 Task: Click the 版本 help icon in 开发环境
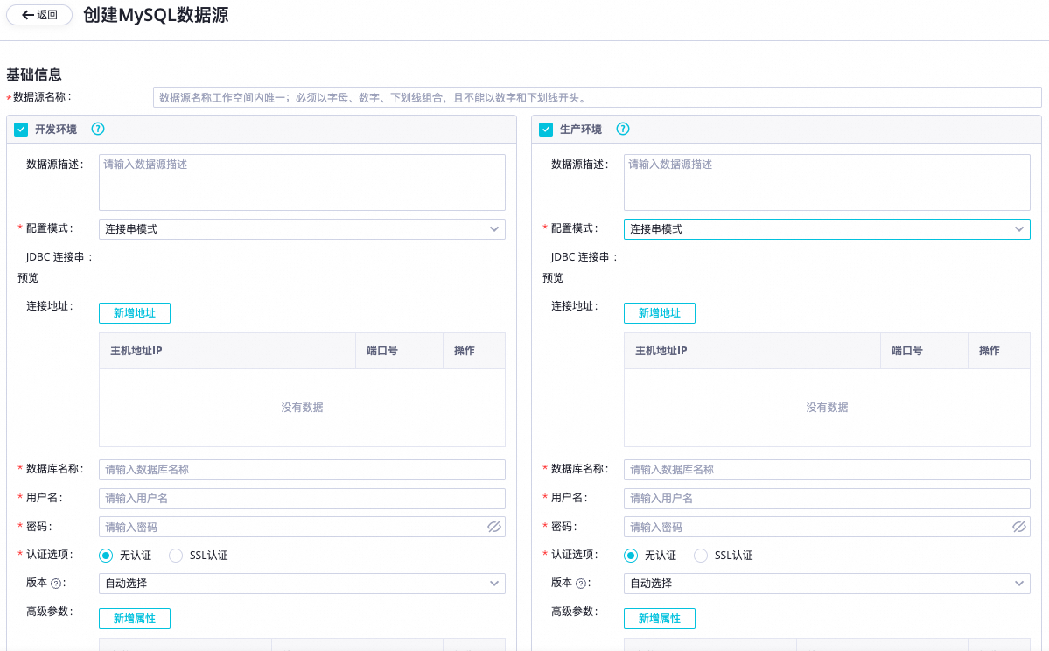point(56,584)
